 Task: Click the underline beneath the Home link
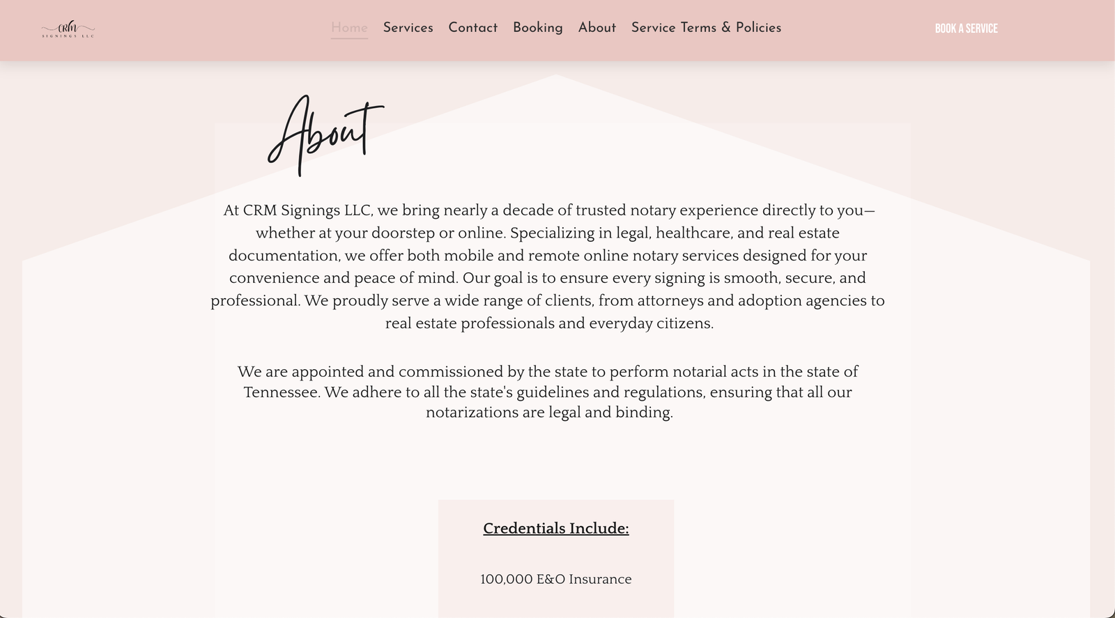(x=349, y=38)
